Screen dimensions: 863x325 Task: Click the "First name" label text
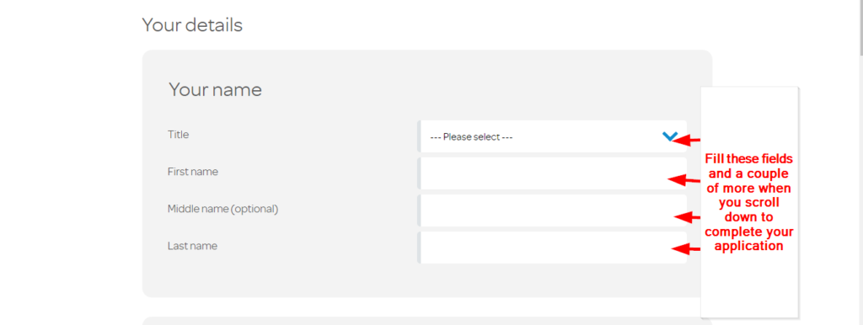[193, 172]
